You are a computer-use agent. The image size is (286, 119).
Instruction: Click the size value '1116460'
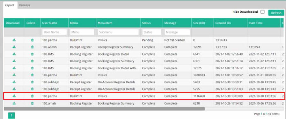199,96
